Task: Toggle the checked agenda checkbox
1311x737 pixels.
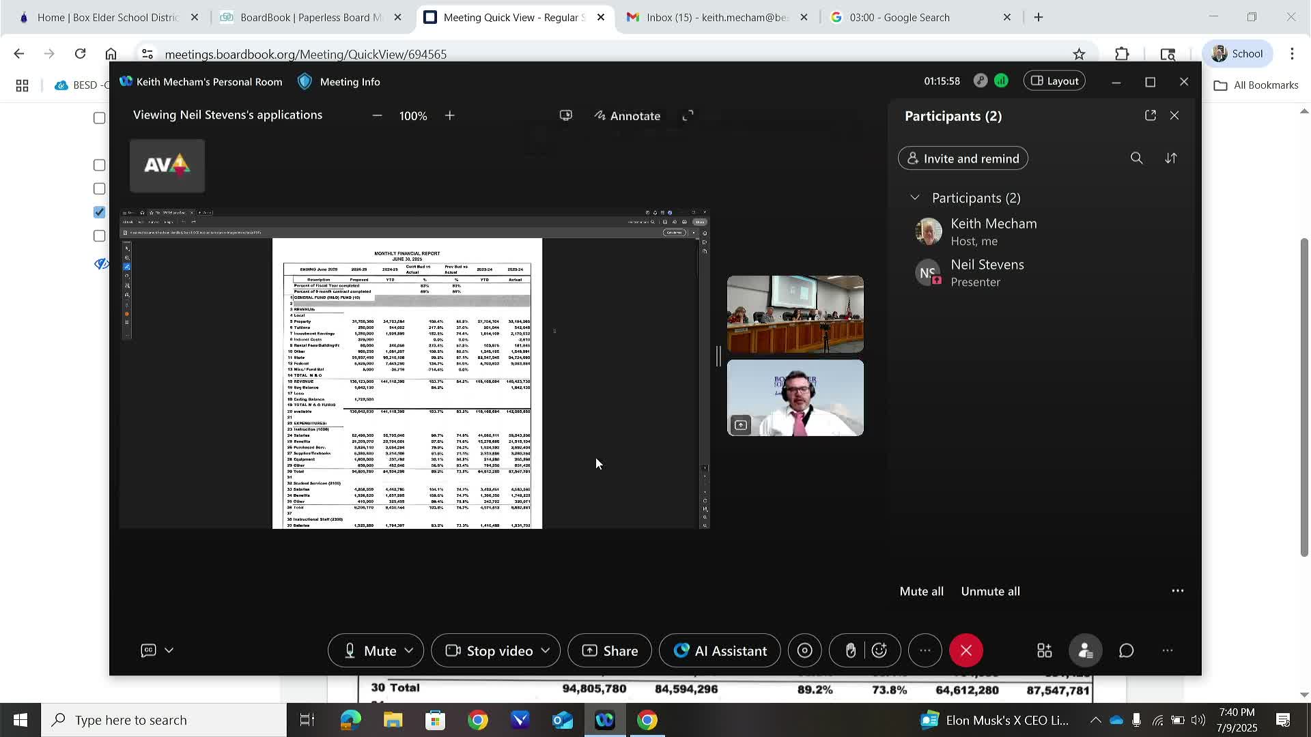Action: click(x=100, y=212)
